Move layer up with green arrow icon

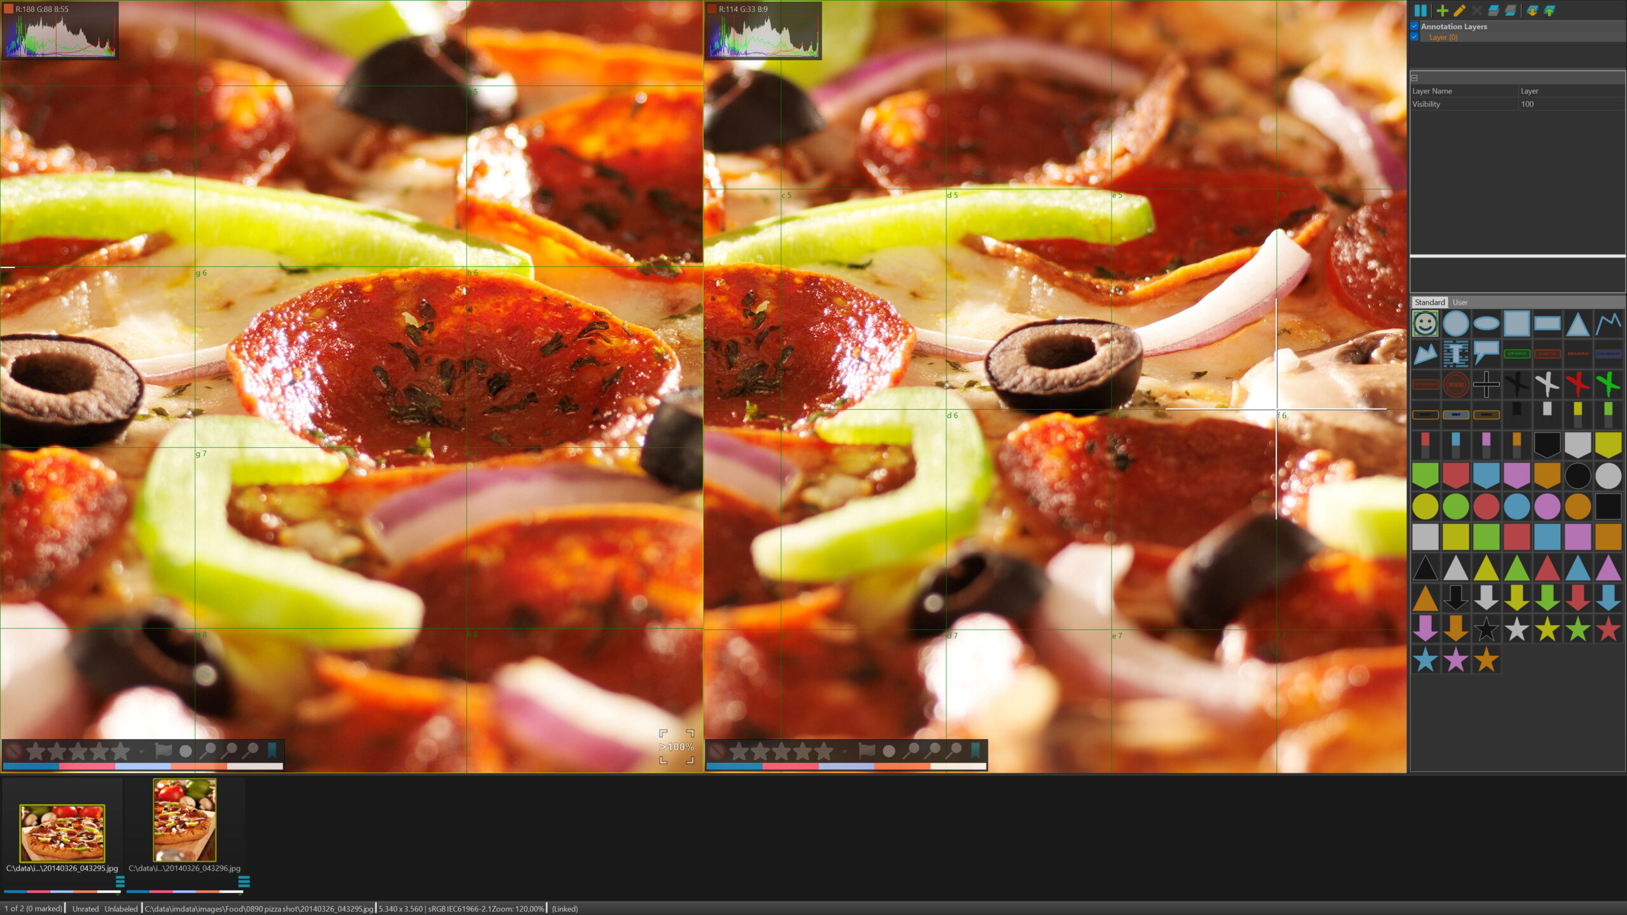click(x=1549, y=11)
